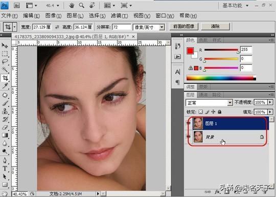The width and height of the screenshot is (276, 197).
Task: Open the Paragraph panel icon
Action: (x=177, y=82)
